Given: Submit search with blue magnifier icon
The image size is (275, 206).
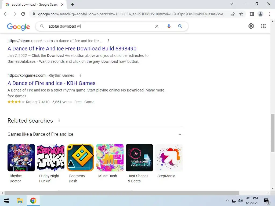Looking at the screenshot, I should click(180, 26).
